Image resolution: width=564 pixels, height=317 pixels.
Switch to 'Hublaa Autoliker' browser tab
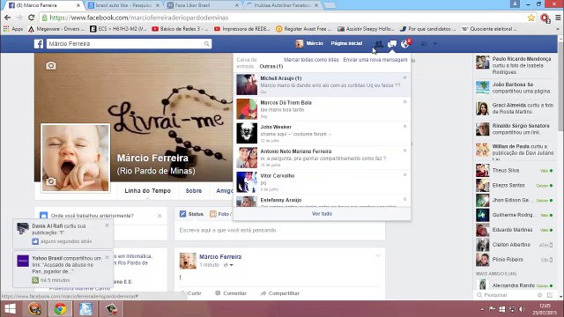(x=282, y=5)
